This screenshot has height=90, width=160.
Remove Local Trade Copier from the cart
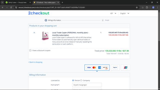coord(34,33)
